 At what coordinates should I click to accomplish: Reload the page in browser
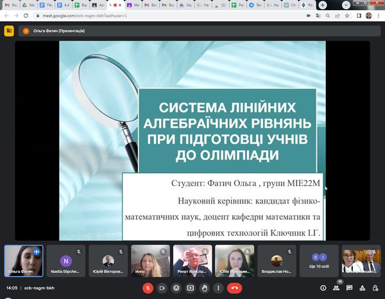pos(24,15)
